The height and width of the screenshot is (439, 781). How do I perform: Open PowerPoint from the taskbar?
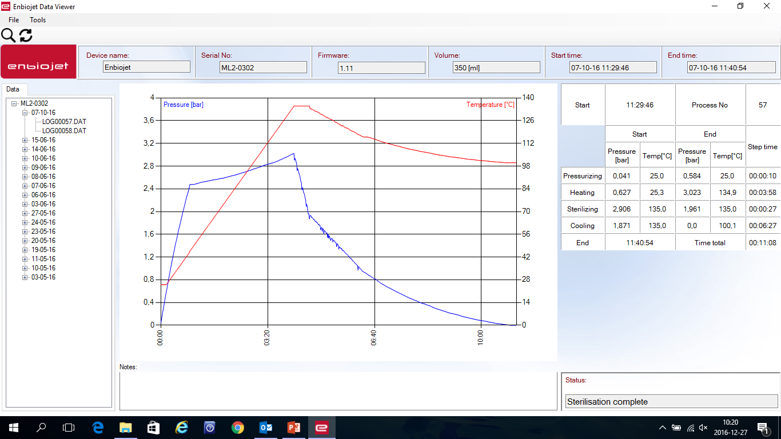point(294,427)
